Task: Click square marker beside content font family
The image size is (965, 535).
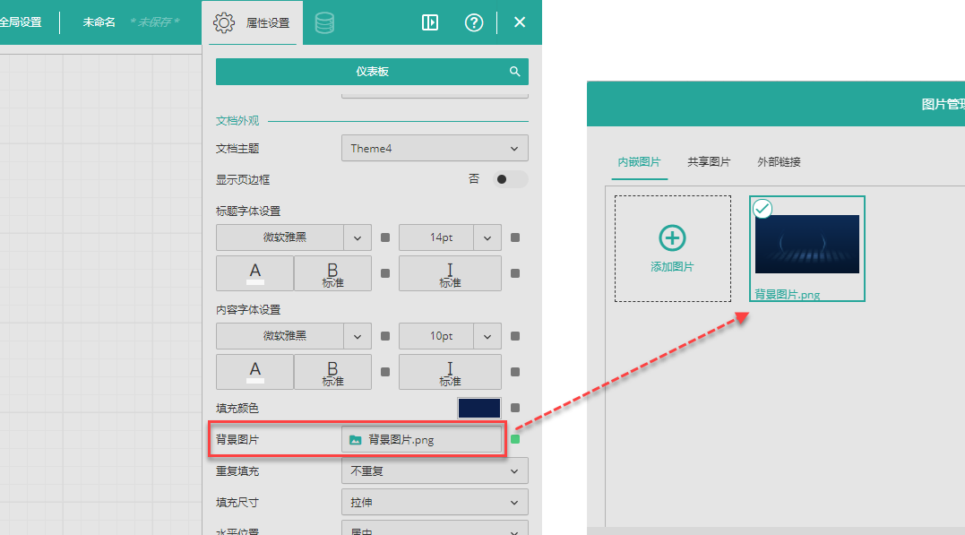Action: click(385, 336)
